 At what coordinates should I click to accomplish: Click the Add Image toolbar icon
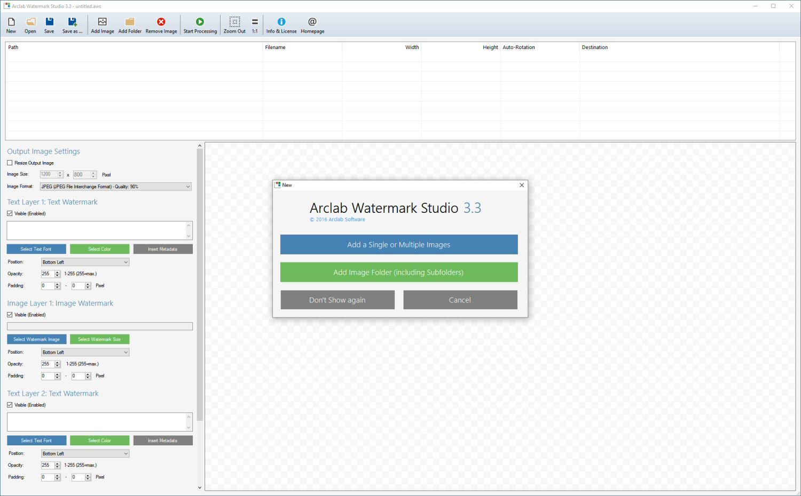pyautogui.click(x=103, y=25)
